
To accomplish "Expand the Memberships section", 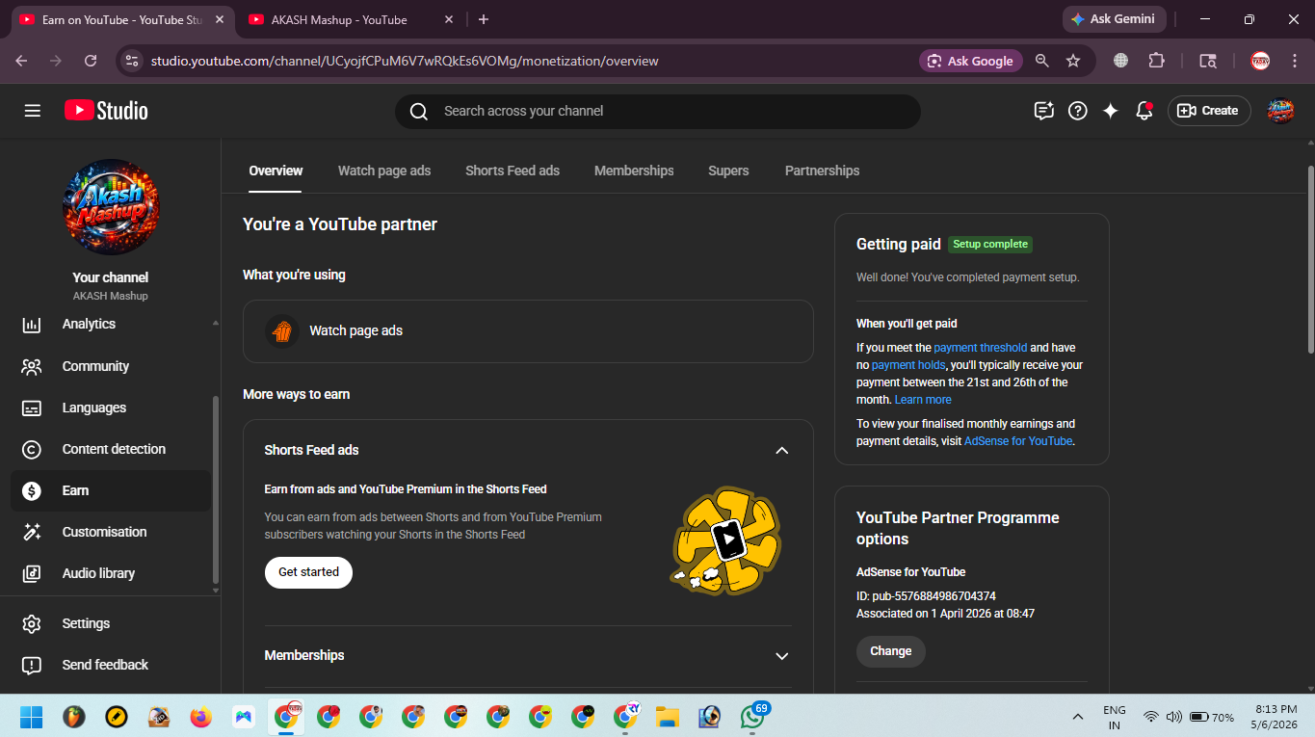I will click(782, 656).
